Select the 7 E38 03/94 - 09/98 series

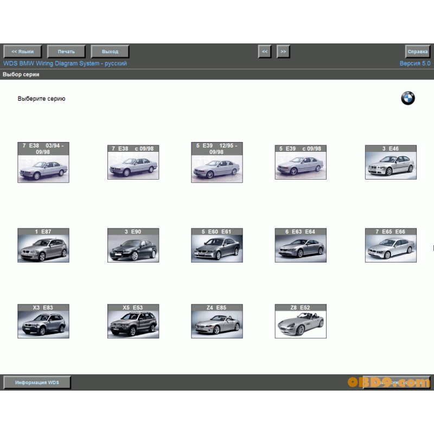tap(43, 163)
